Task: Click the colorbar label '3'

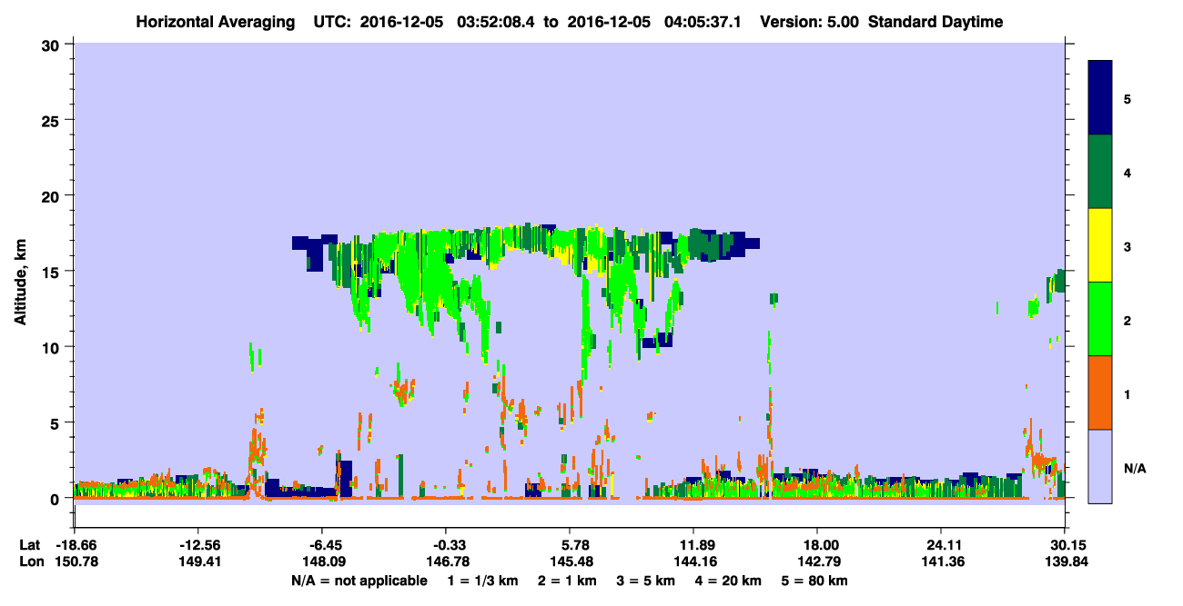Action: [x=1127, y=246]
